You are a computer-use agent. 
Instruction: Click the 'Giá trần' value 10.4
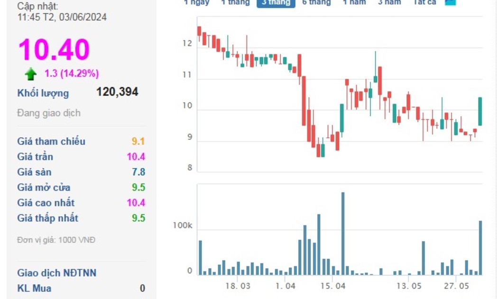pyautogui.click(x=136, y=157)
